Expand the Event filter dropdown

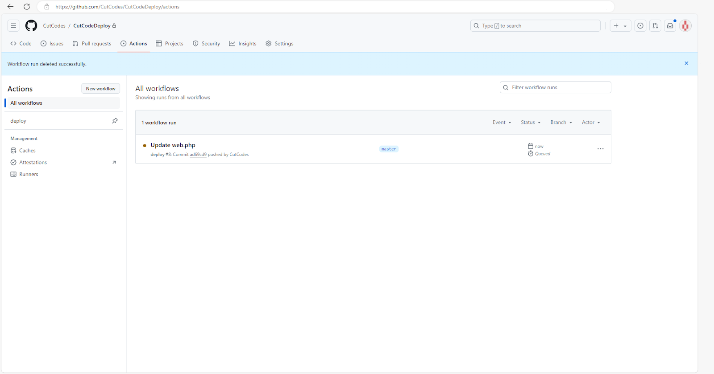pos(502,123)
